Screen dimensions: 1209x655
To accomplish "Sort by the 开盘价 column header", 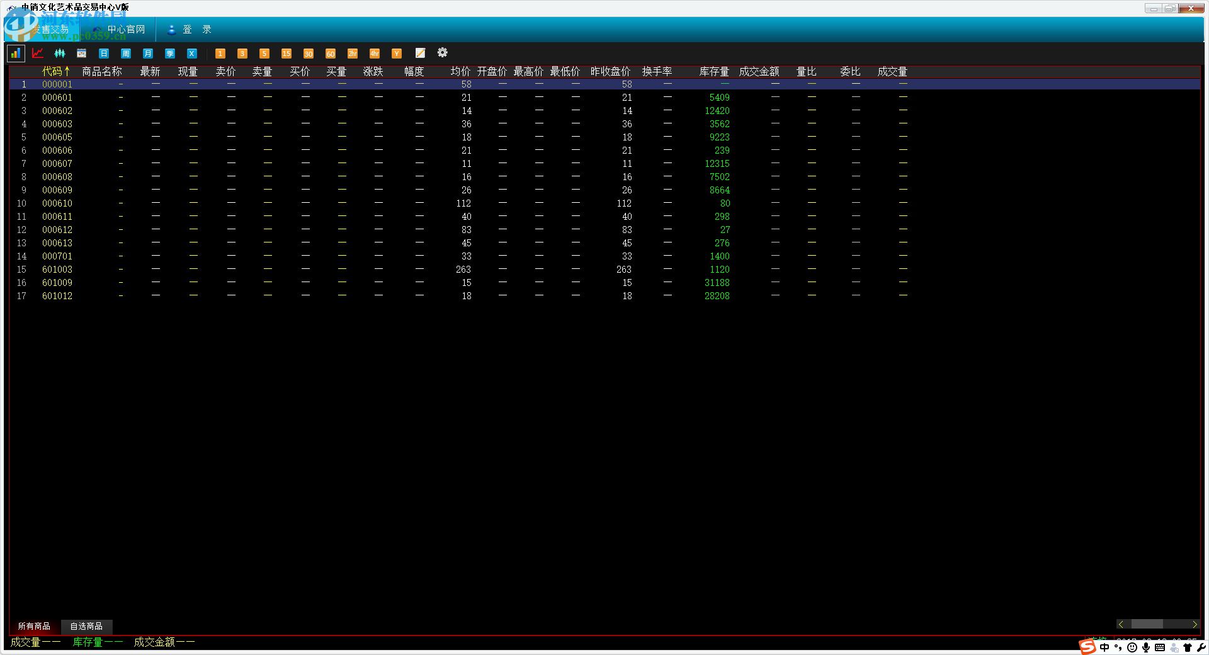I will 492,71.
